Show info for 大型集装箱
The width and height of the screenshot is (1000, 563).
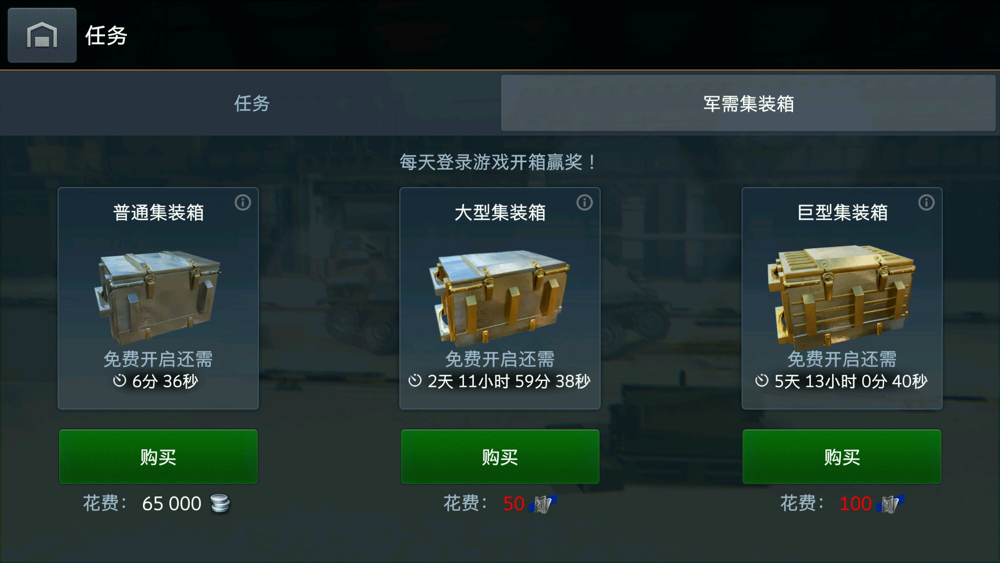point(584,203)
